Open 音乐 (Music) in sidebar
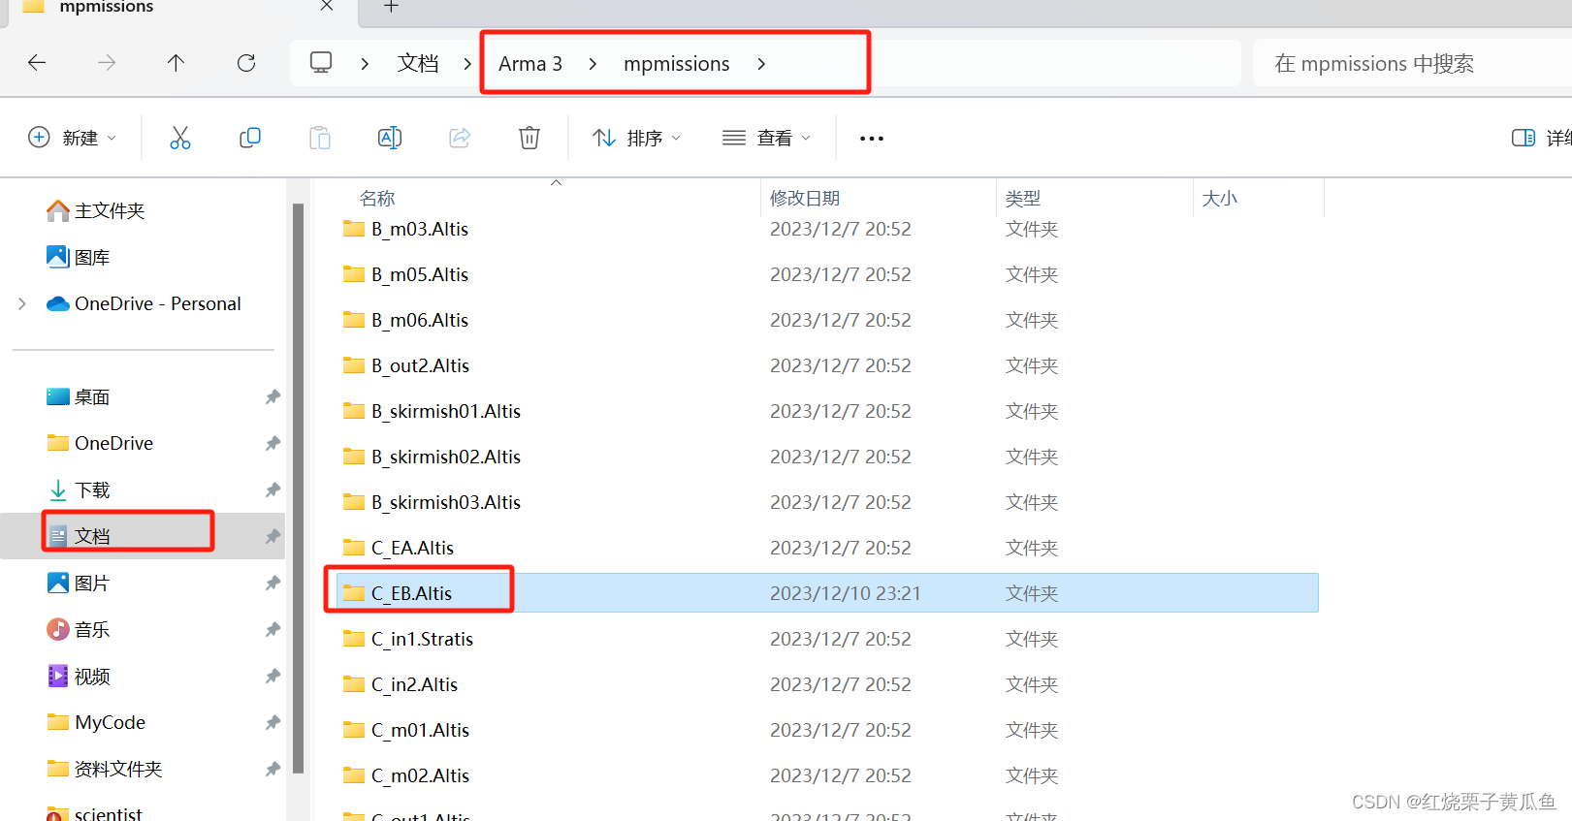 click(x=78, y=629)
